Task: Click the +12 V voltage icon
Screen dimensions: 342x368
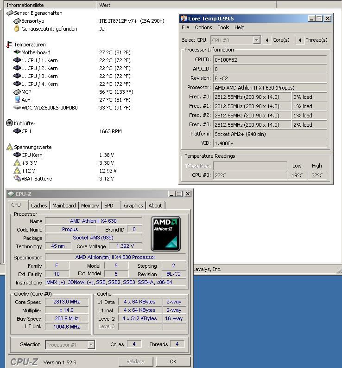Action: [17, 171]
